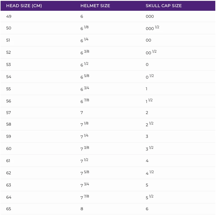Click skull cap size 0 1/2

pyautogui.click(x=150, y=77)
